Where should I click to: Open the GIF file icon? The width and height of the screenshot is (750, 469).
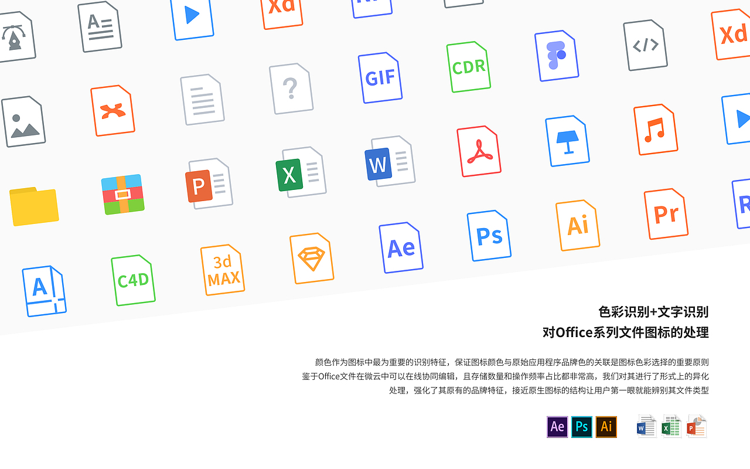380,77
